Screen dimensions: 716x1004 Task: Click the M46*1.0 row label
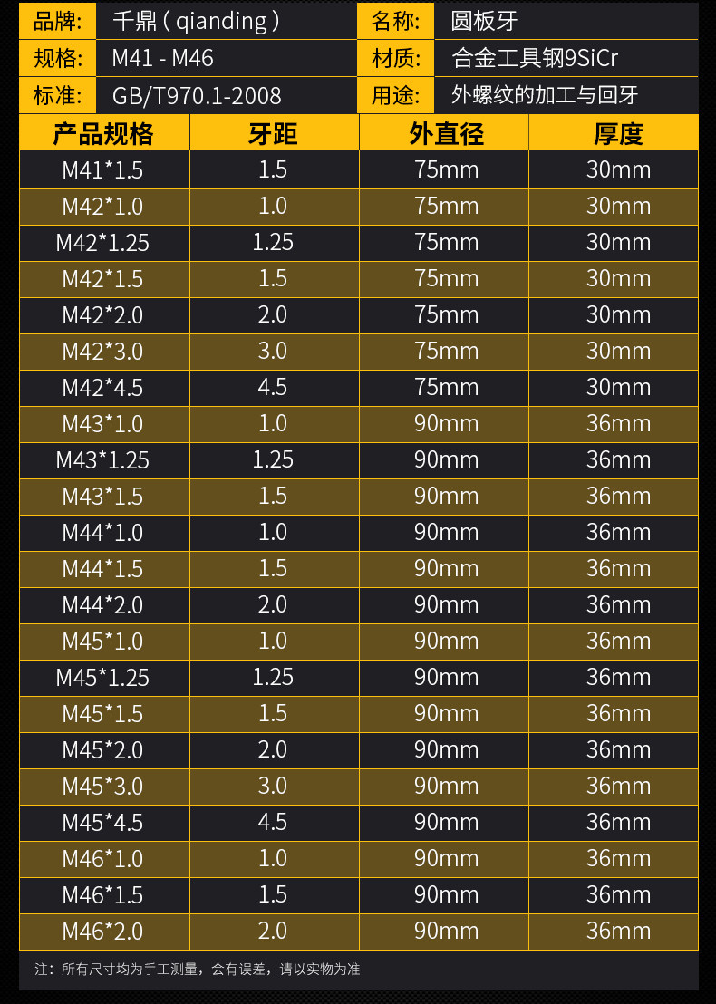click(102, 858)
